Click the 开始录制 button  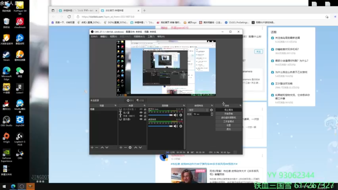229,114
